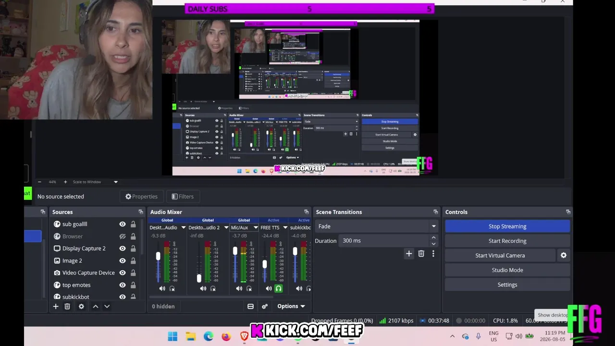The image size is (615, 346).
Task: Open Desktop Audio 2 channel dropdown arrow
Action: [226, 228]
